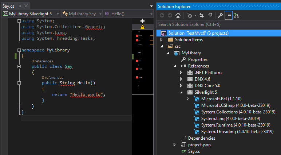The width and height of the screenshot is (281, 155).
Task: Click in the Search Solution Explorer field
Action: 219,24
